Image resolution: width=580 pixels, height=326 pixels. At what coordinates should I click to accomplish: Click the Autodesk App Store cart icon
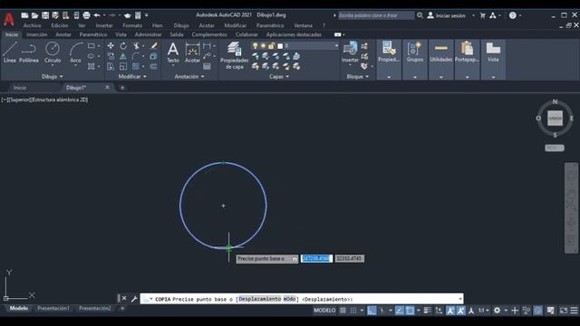pos(482,15)
